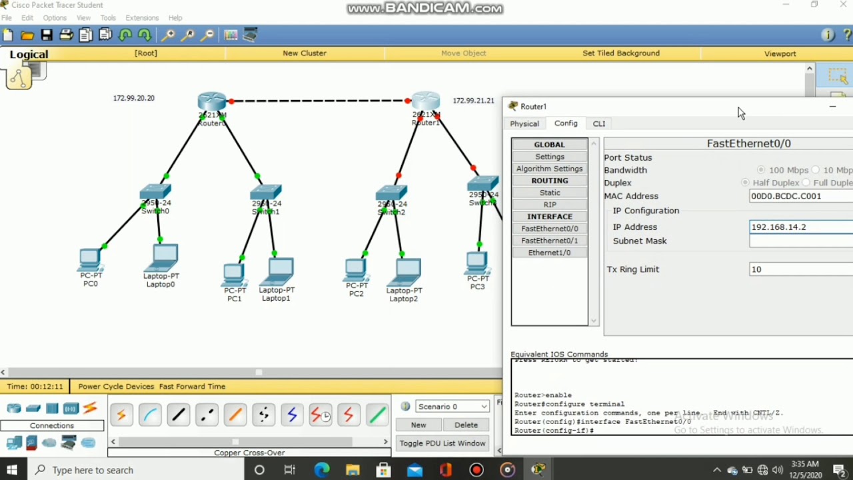Choose the copper straight-through black cable

click(178, 415)
